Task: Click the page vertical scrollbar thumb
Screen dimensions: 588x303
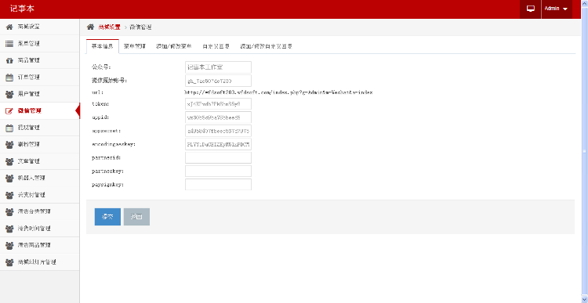Action: tap(584, 151)
